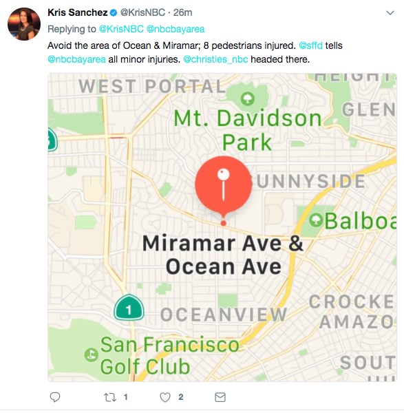Open the @christies_nbc mention link
The image size is (404, 413).
(215, 59)
